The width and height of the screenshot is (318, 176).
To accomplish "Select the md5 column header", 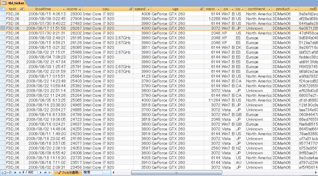I will 308,9.
